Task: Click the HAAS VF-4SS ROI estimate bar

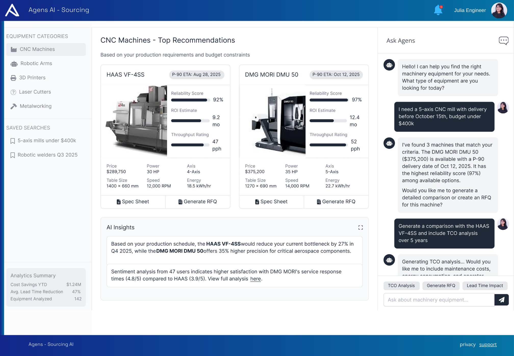Action: tap(190, 121)
